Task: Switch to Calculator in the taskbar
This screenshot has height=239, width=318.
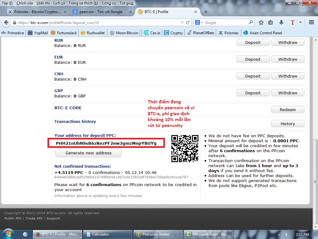Action: tap(107, 234)
